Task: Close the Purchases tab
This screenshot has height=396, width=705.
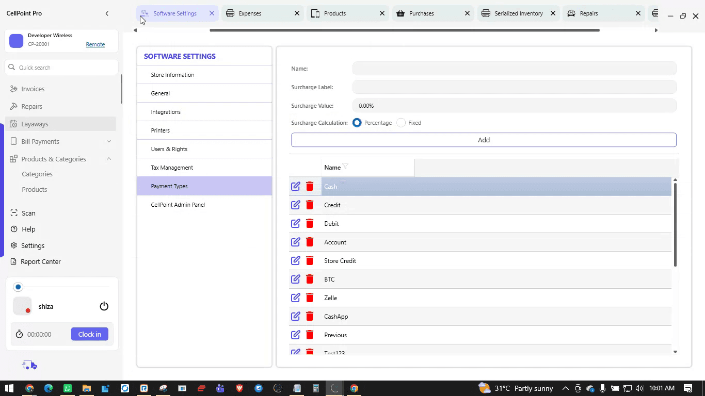Action: tap(467, 13)
